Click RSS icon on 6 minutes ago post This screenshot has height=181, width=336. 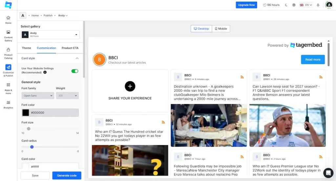(242, 77)
